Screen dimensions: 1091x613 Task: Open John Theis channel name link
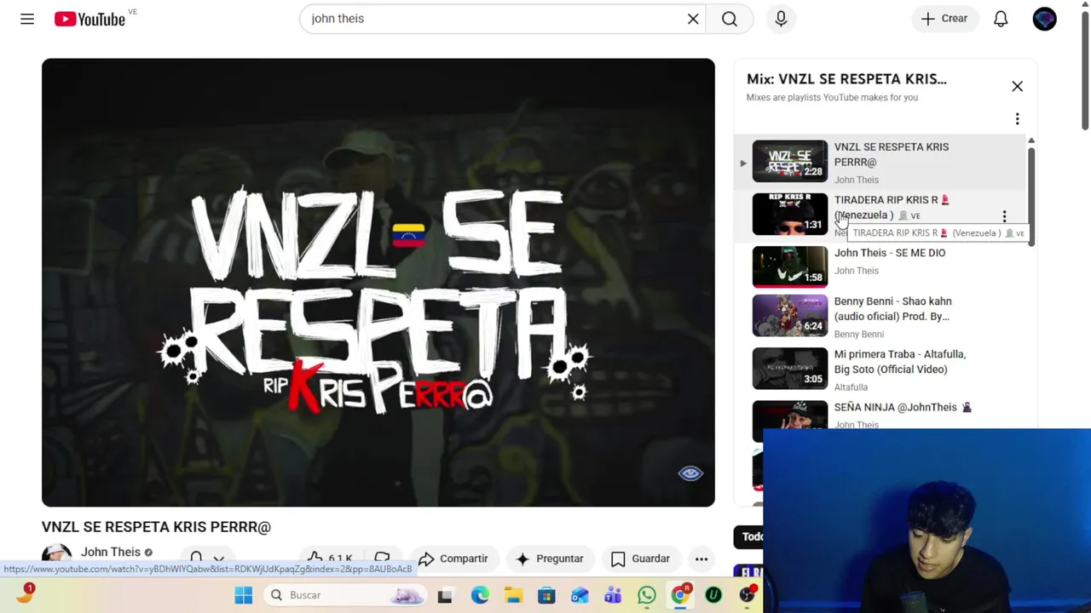(x=110, y=552)
